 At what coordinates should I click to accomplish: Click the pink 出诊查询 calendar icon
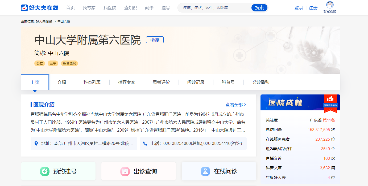coord(125,171)
